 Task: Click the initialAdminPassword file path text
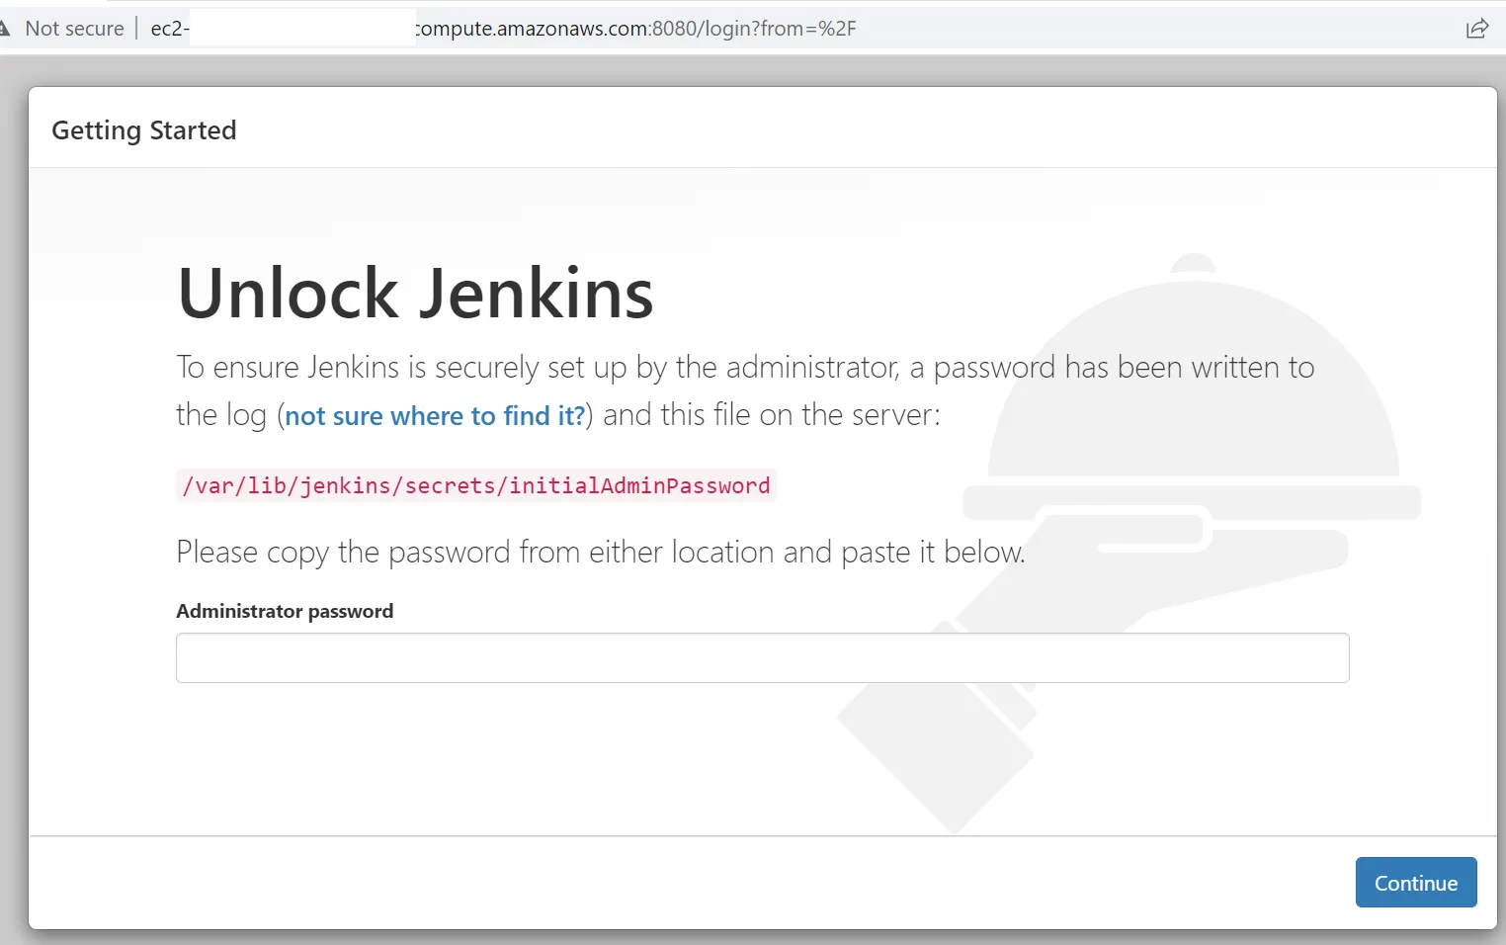pyautogui.click(x=476, y=485)
